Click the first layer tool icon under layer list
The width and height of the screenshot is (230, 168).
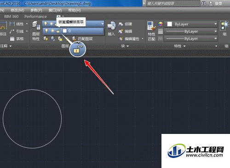46,39
